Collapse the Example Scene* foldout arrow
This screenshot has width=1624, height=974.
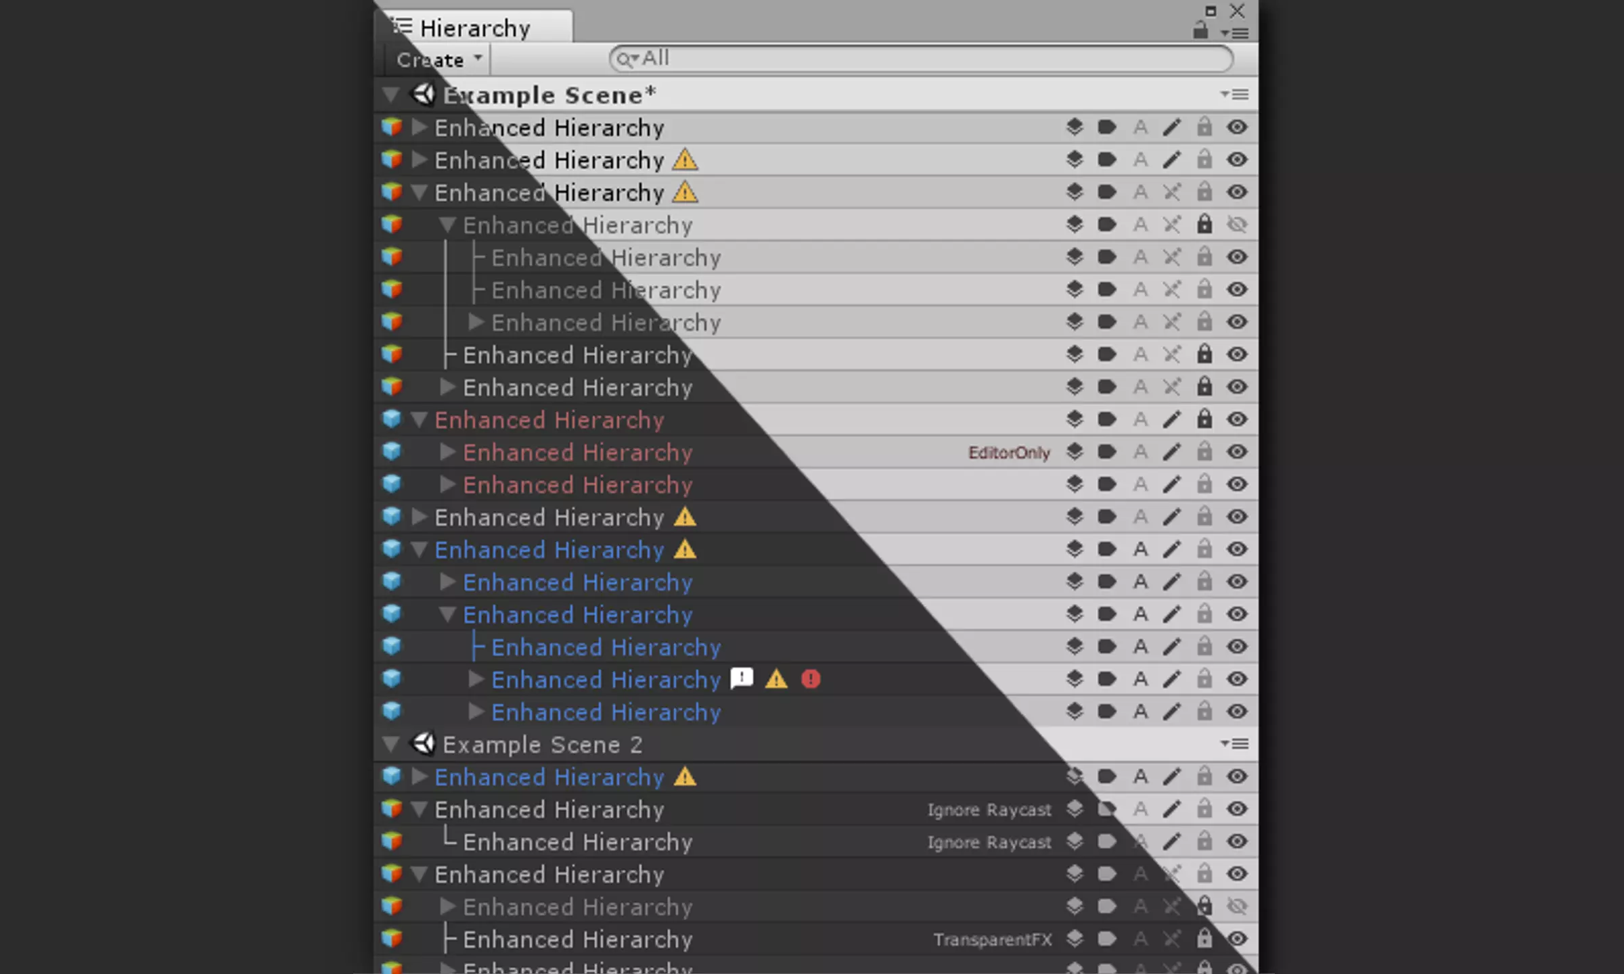point(390,95)
